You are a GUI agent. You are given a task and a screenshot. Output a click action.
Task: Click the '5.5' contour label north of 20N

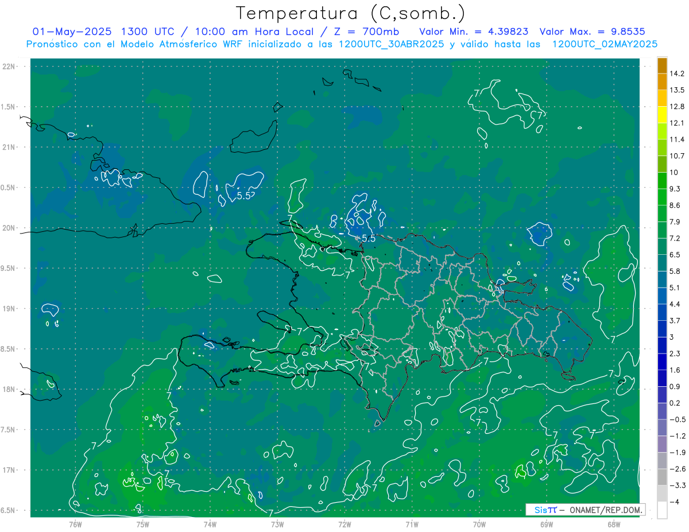[x=244, y=196]
